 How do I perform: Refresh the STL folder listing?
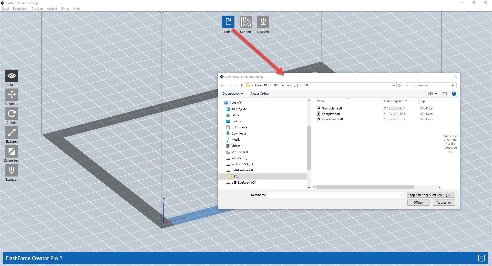(x=399, y=85)
